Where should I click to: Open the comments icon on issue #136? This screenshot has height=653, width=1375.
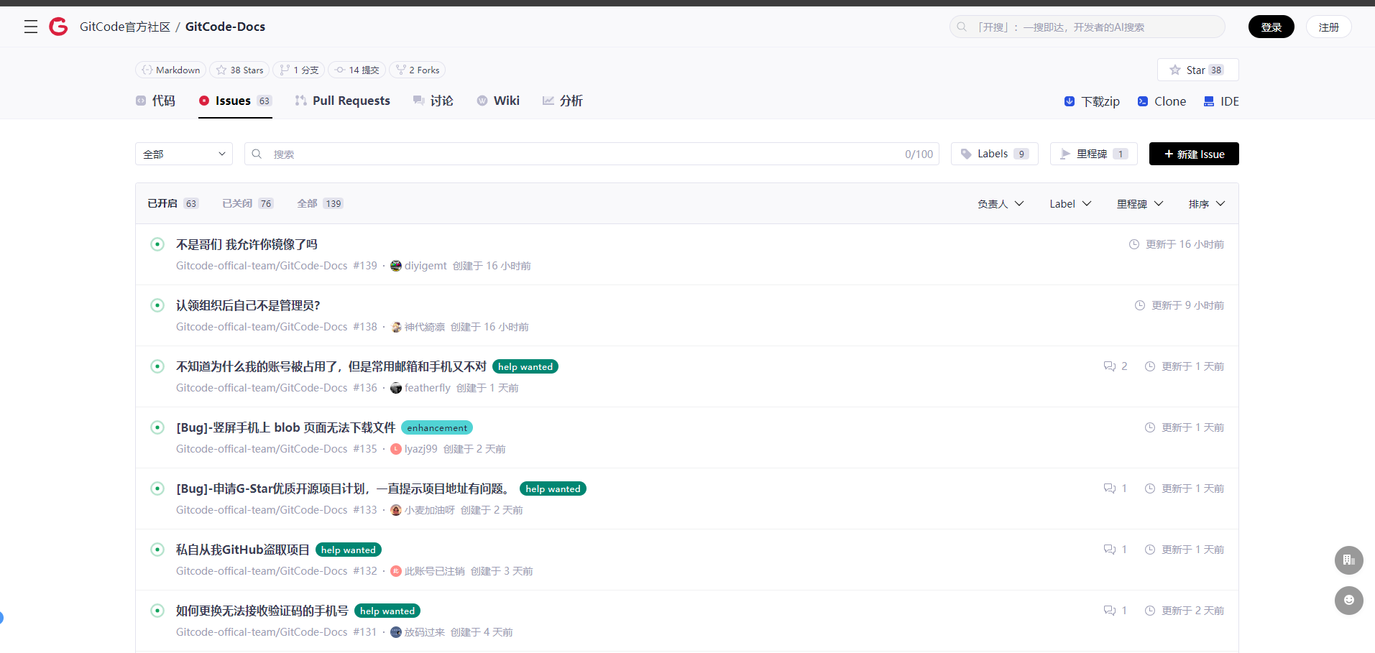pyautogui.click(x=1110, y=366)
